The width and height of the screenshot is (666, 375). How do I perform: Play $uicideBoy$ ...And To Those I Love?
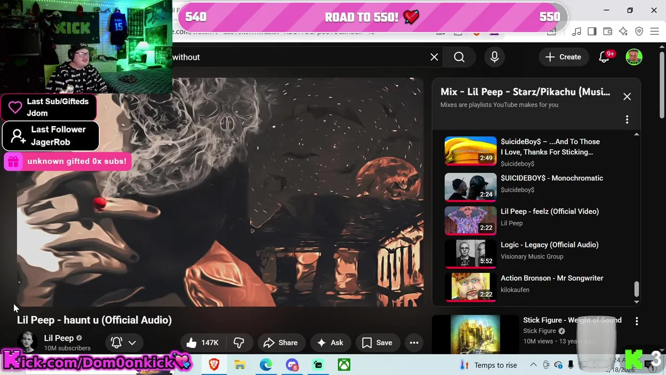coord(536,152)
